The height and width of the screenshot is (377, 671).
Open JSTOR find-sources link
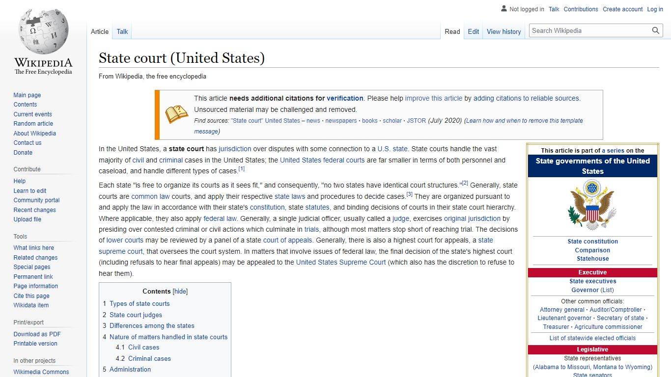pos(417,121)
